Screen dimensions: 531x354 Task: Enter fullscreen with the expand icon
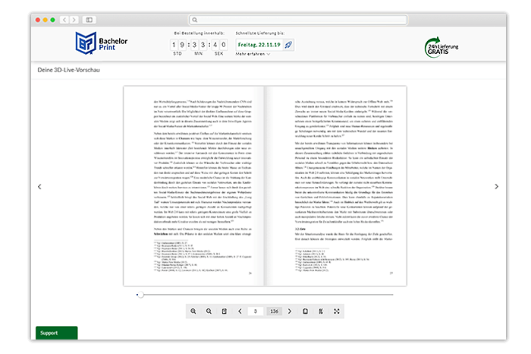pyautogui.click(x=337, y=311)
